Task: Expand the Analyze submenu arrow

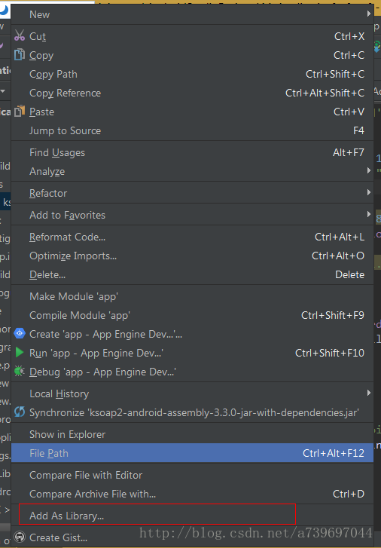Action: [369, 170]
